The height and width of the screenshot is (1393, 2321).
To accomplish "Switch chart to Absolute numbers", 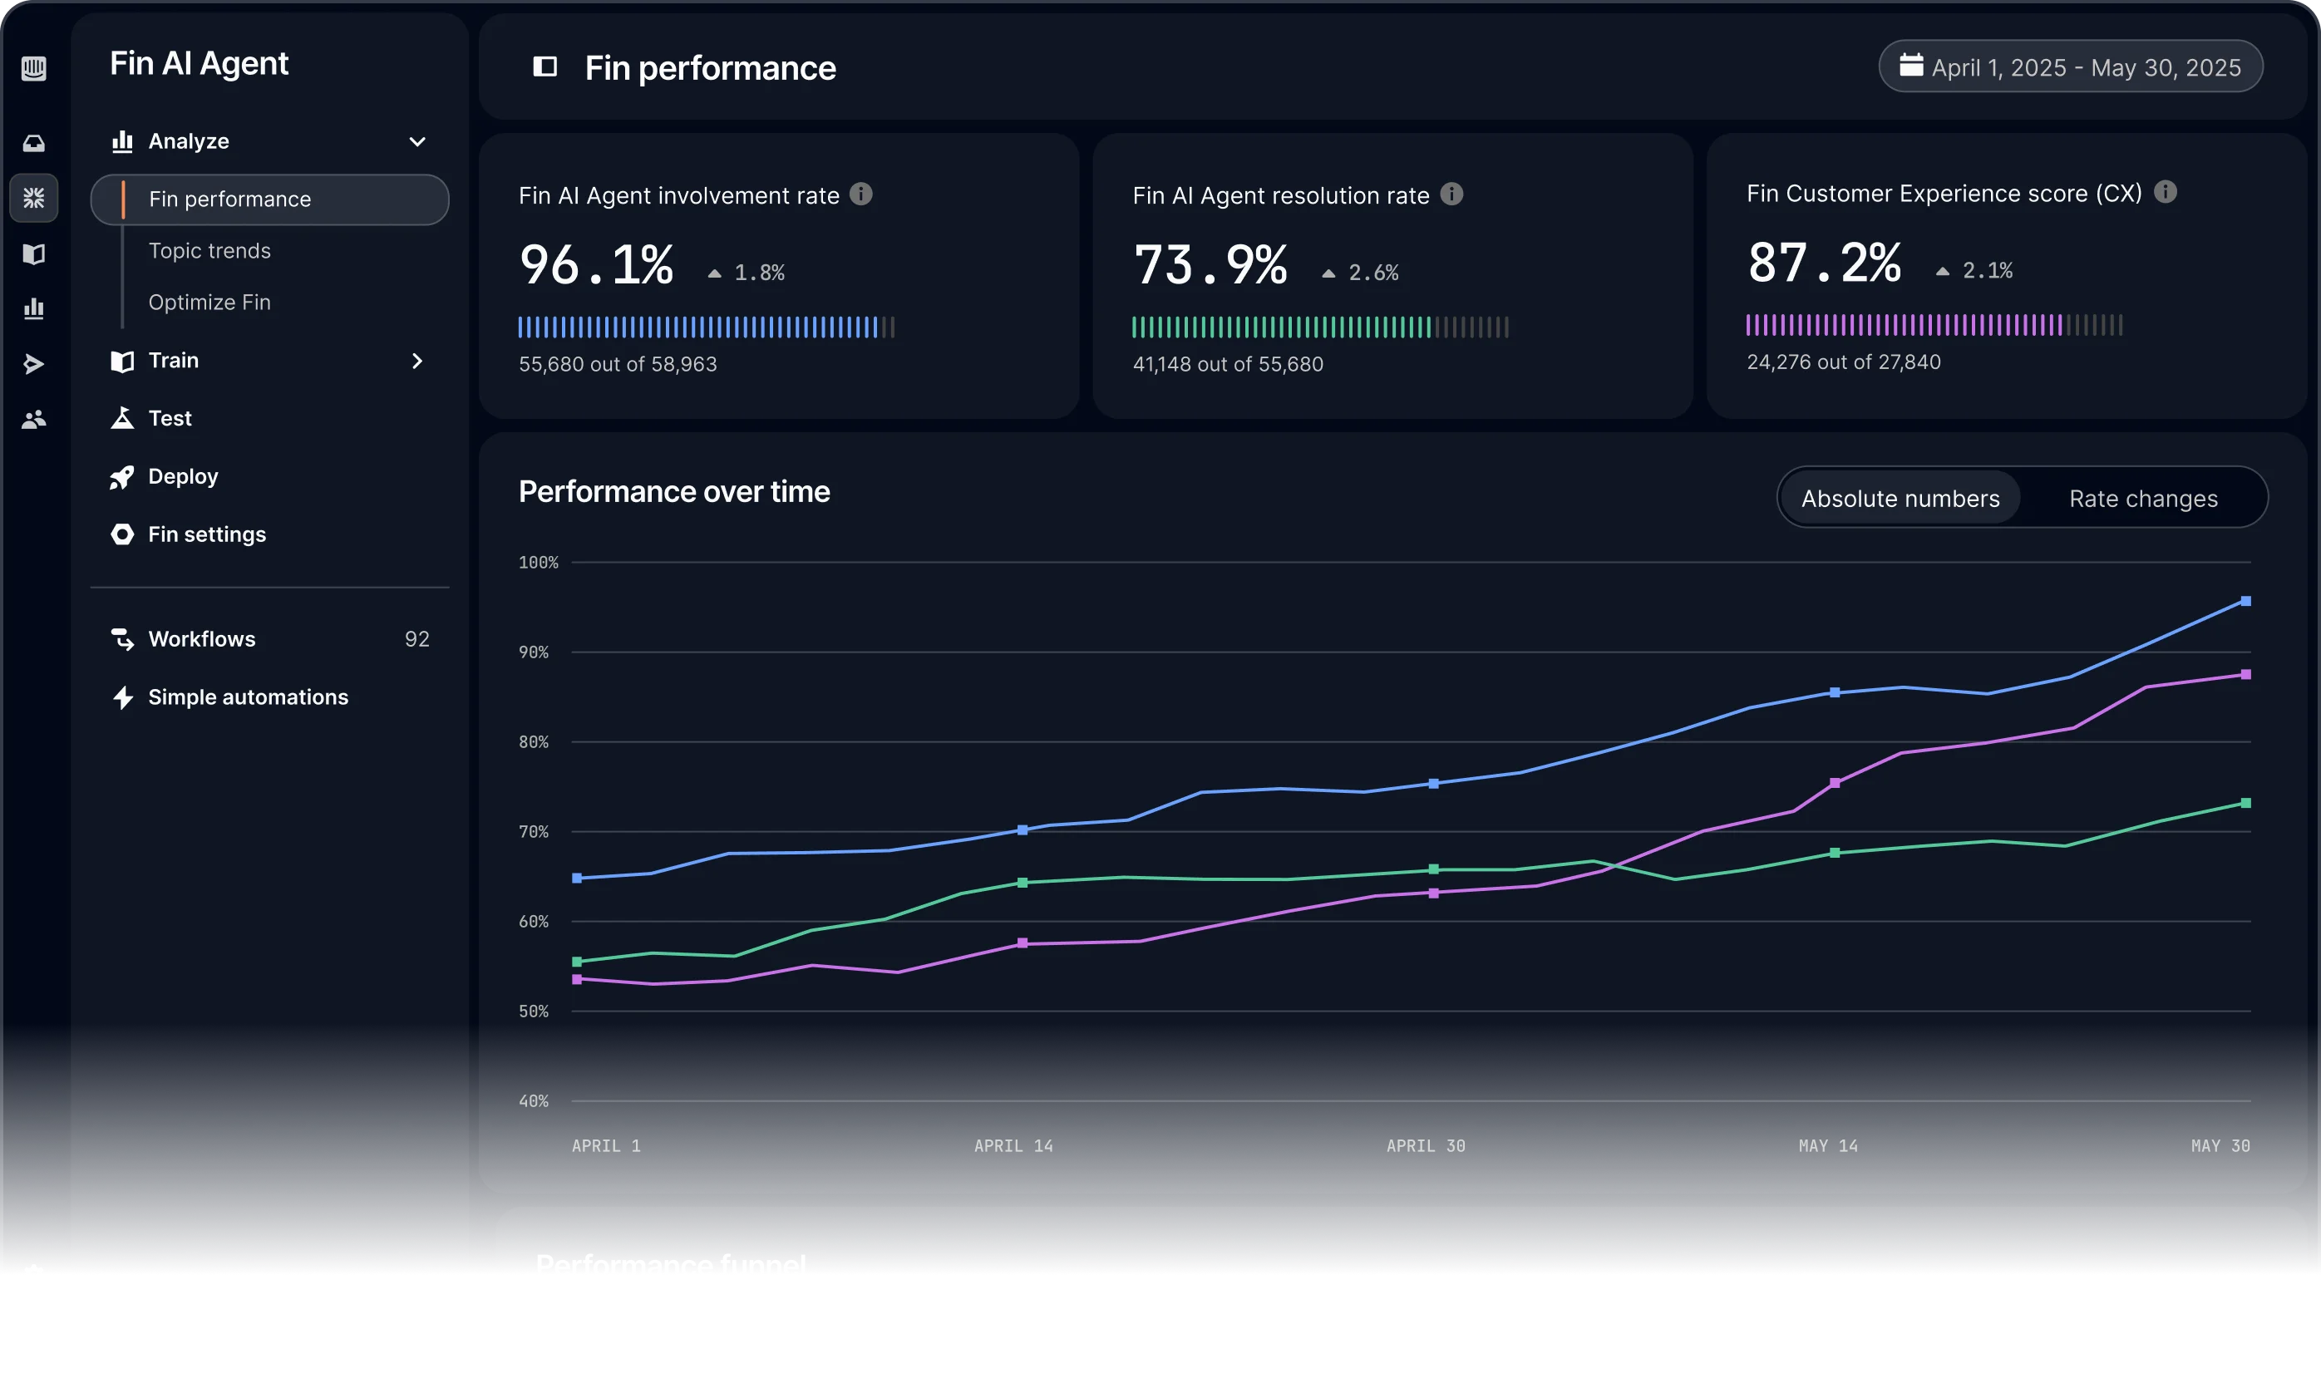I will (1900, 499).
